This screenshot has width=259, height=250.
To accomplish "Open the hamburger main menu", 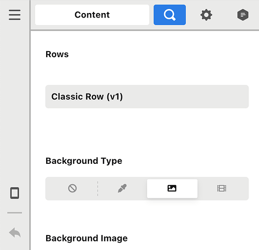I will 15,15.
